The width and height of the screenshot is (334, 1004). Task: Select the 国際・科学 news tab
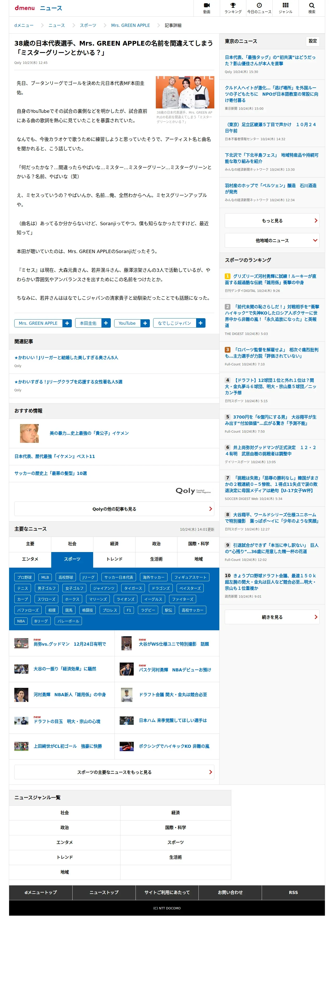[198, 544]
